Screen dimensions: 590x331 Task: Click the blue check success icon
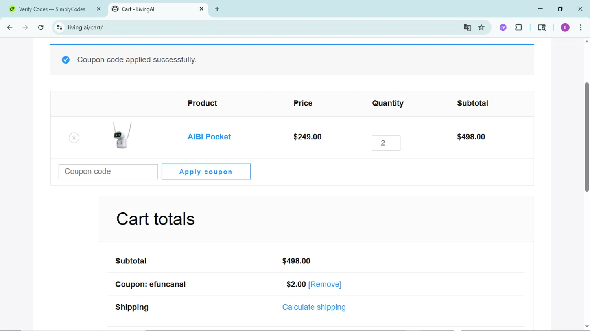(66, 60)
